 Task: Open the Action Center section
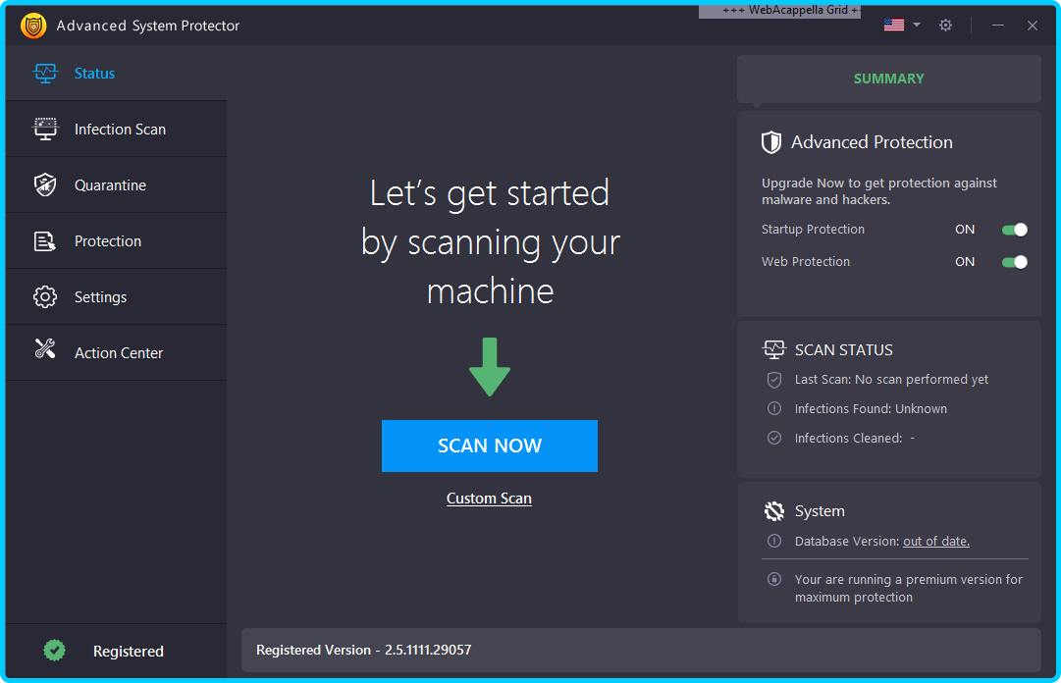(x=117, y=353)
